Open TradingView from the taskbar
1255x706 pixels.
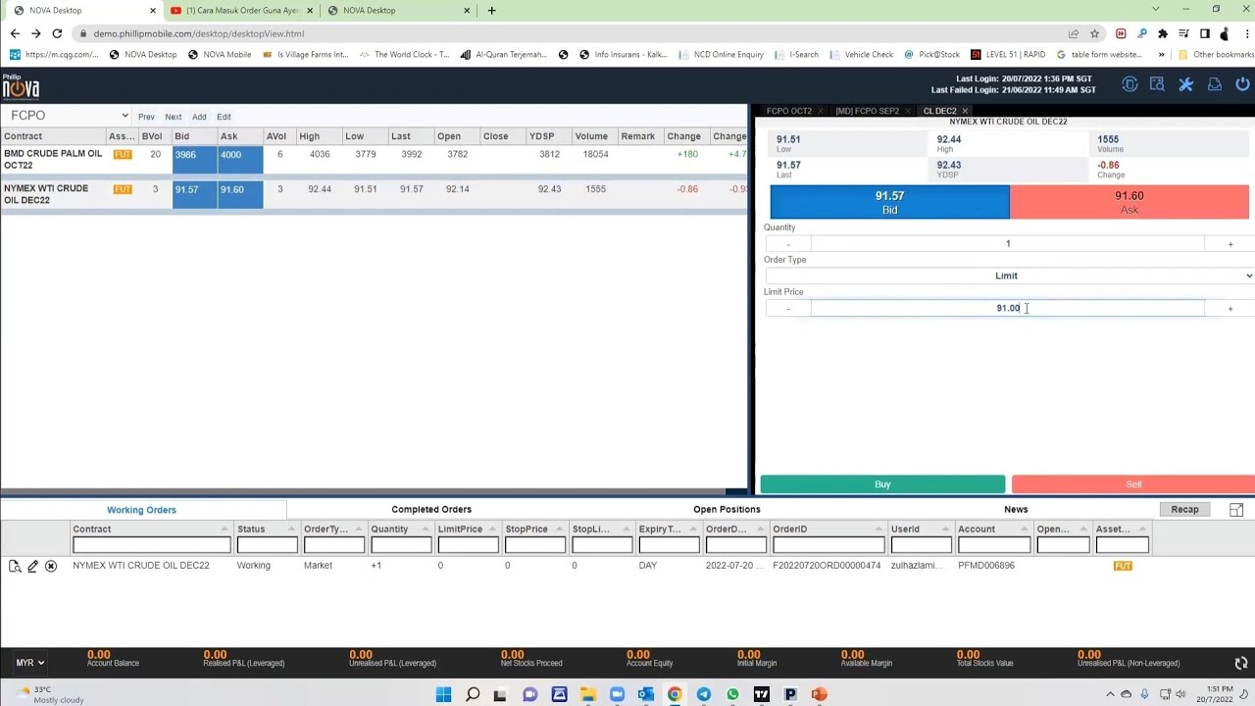tap(762, 694)
